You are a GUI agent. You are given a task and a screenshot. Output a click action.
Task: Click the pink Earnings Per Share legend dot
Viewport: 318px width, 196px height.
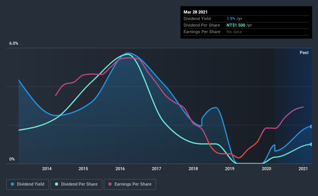(110, 184)
